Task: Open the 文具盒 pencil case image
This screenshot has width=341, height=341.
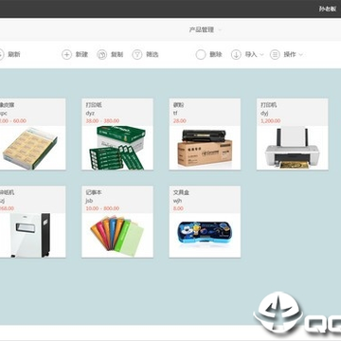Action: 205,233
